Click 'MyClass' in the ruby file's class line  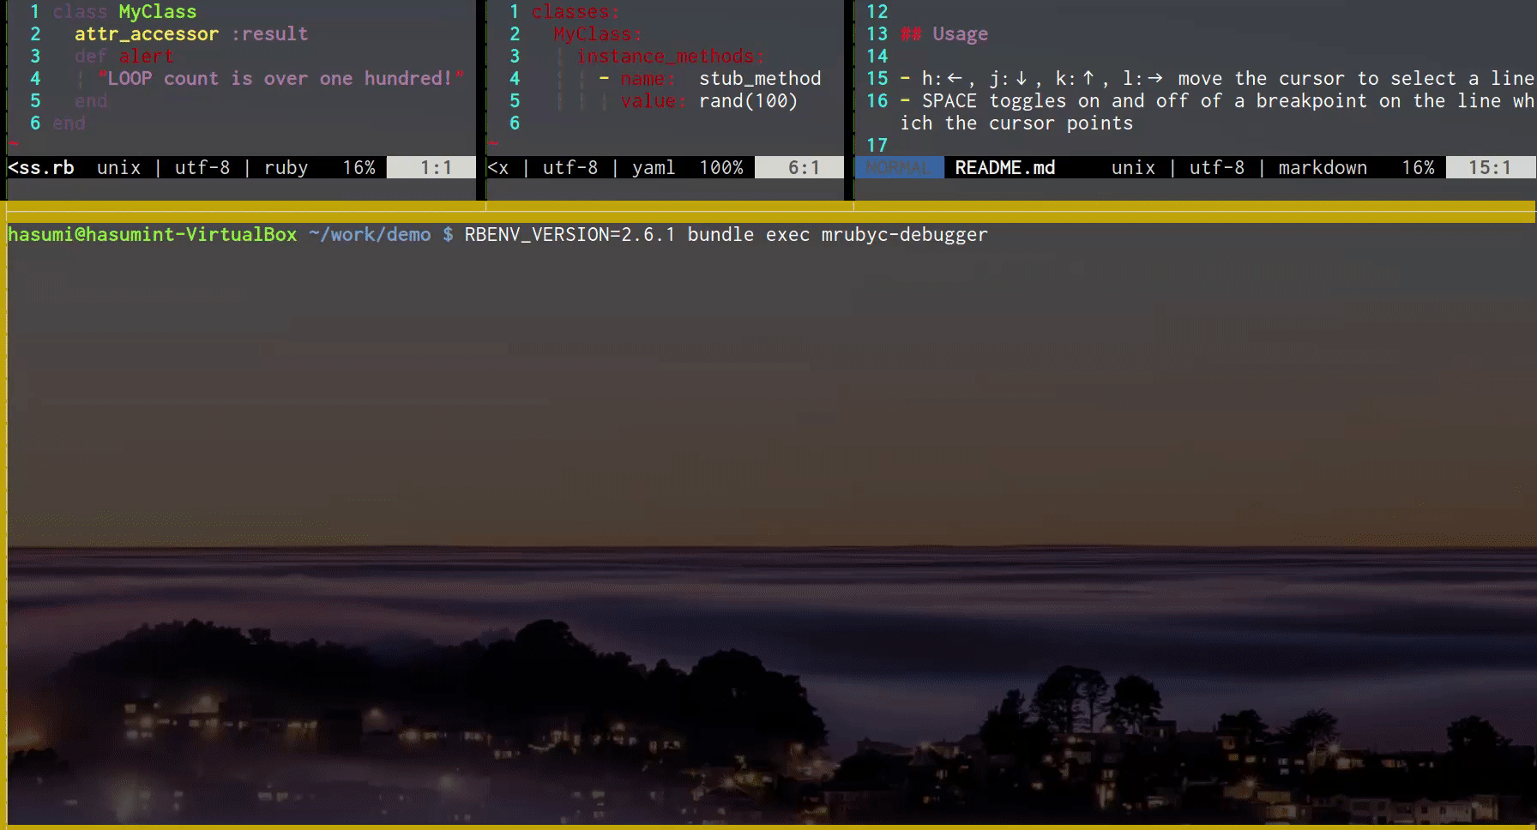157,12
